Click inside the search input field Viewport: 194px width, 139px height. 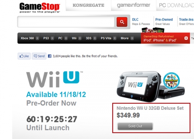coord(66,22)
